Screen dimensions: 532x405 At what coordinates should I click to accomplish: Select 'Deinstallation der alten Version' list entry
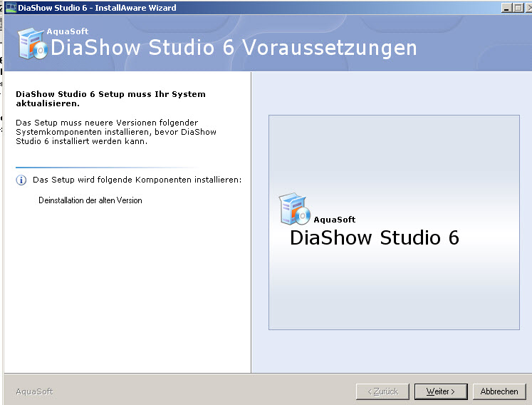tap(90, 200)
